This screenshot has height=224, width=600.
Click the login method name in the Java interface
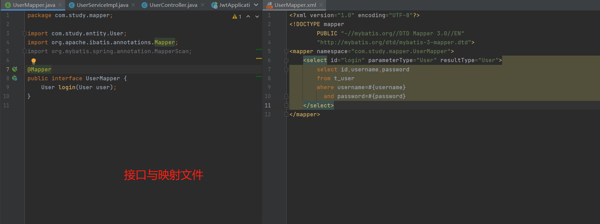pyautogui.click(x=67, y=87)
